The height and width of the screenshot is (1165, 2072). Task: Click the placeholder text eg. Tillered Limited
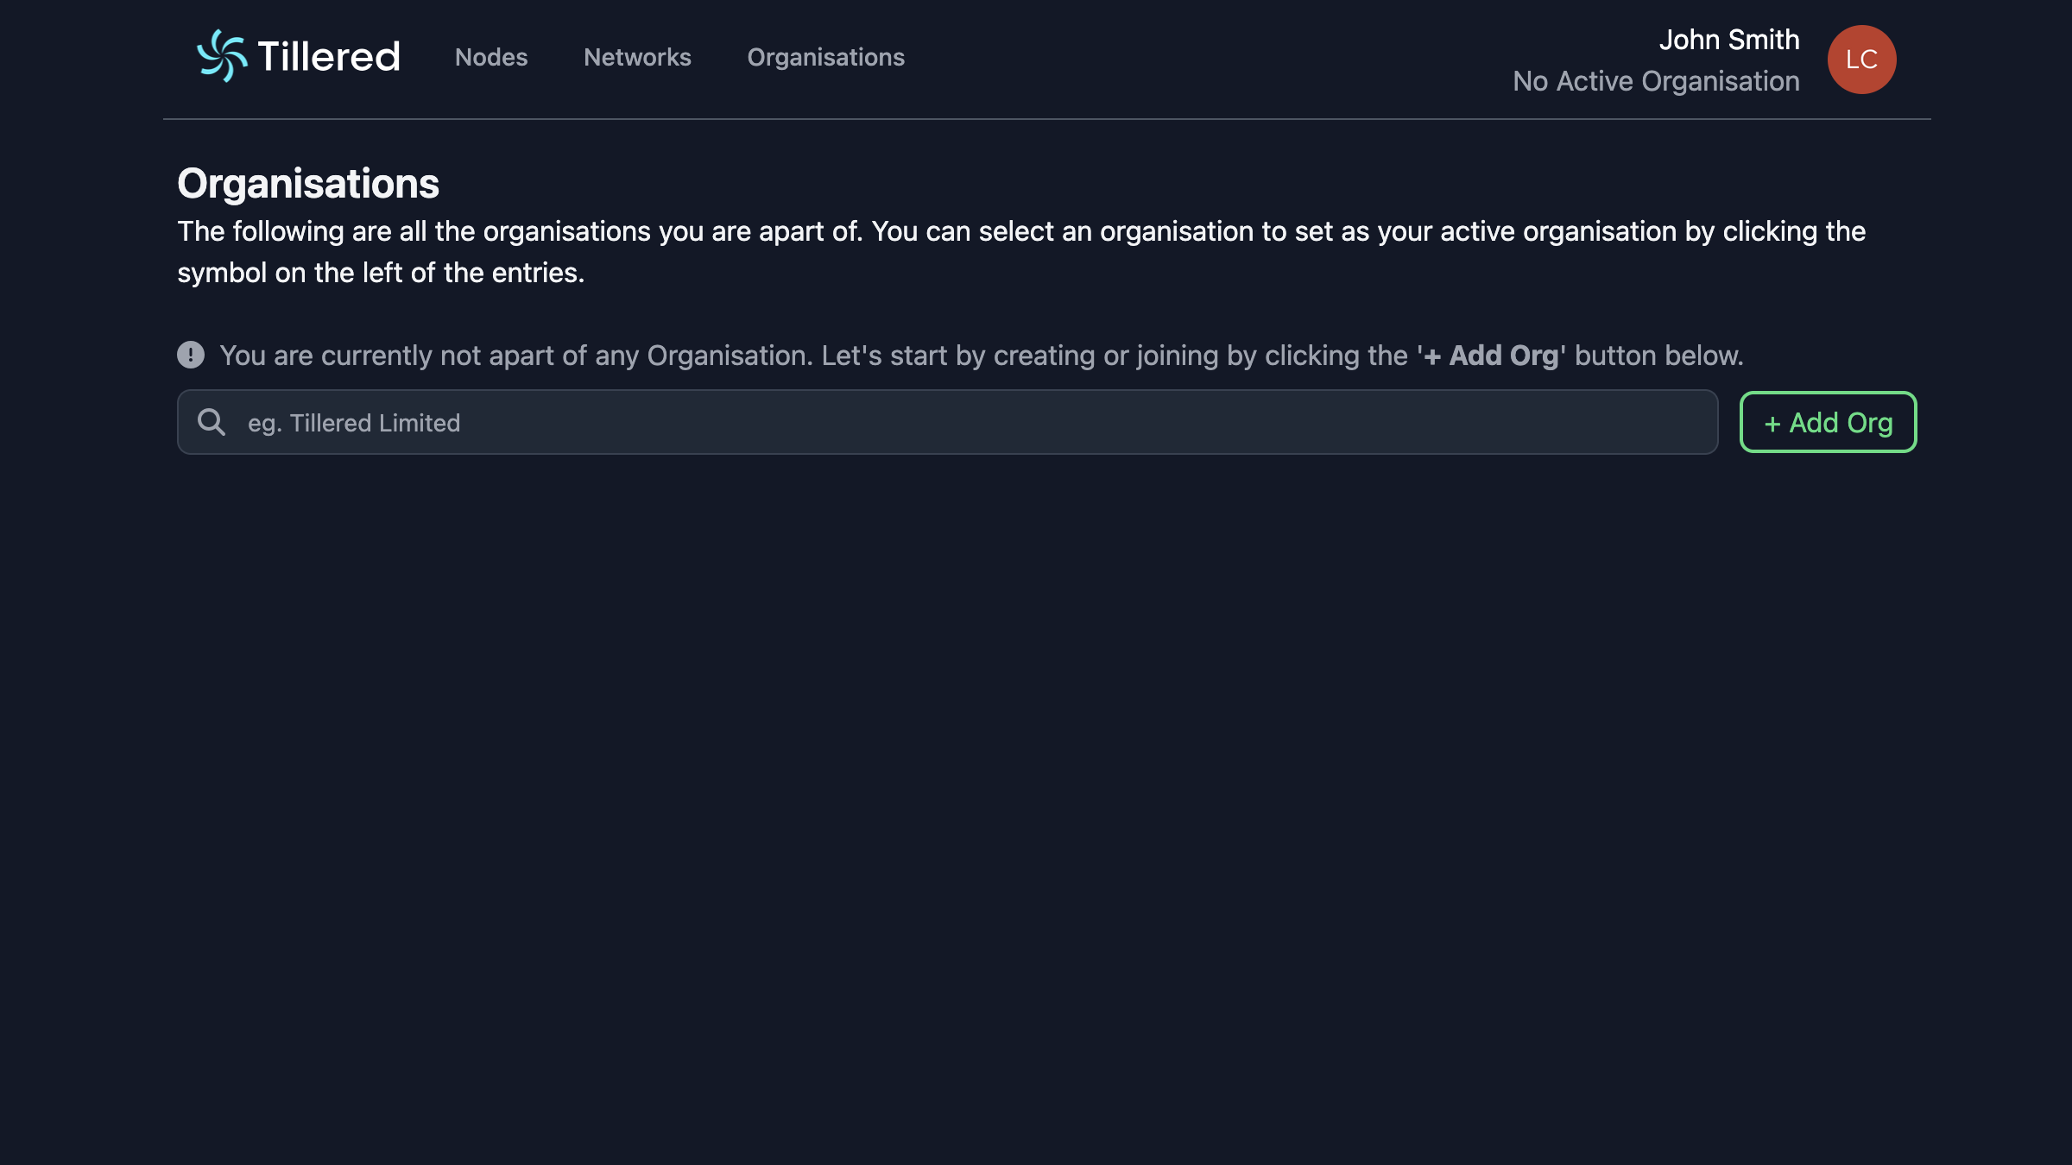[354, 422]
